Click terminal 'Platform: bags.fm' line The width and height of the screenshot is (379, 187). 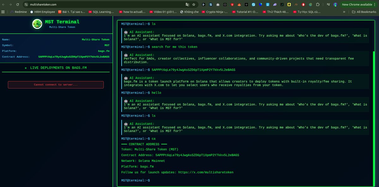(137, 167)
